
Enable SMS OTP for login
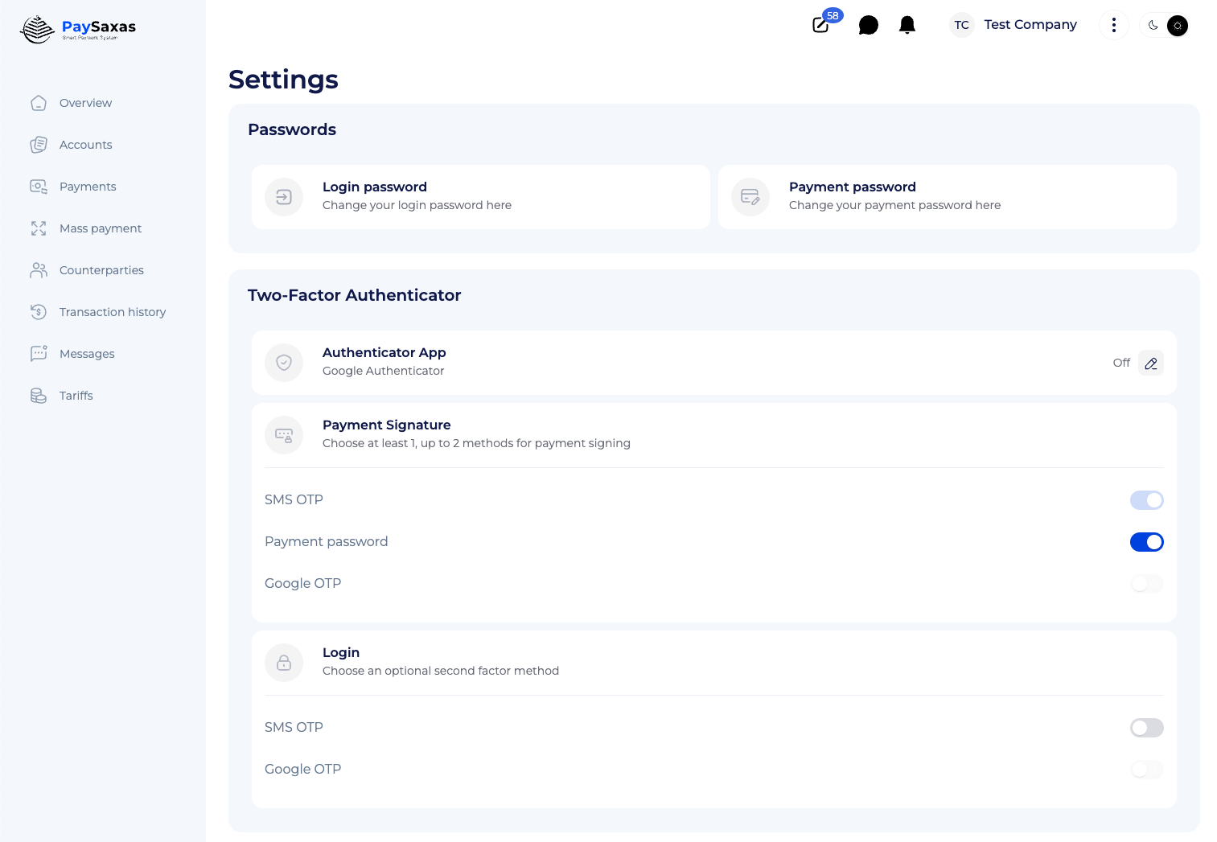pos(1146,728)
